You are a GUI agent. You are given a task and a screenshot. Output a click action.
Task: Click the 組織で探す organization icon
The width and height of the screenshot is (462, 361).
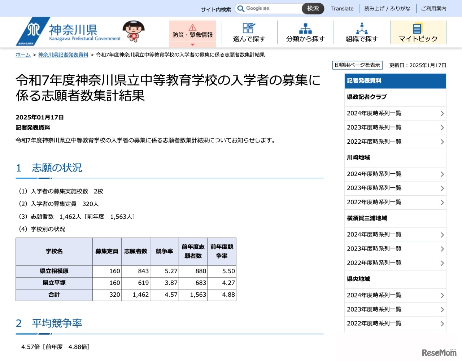click(362, 28)
